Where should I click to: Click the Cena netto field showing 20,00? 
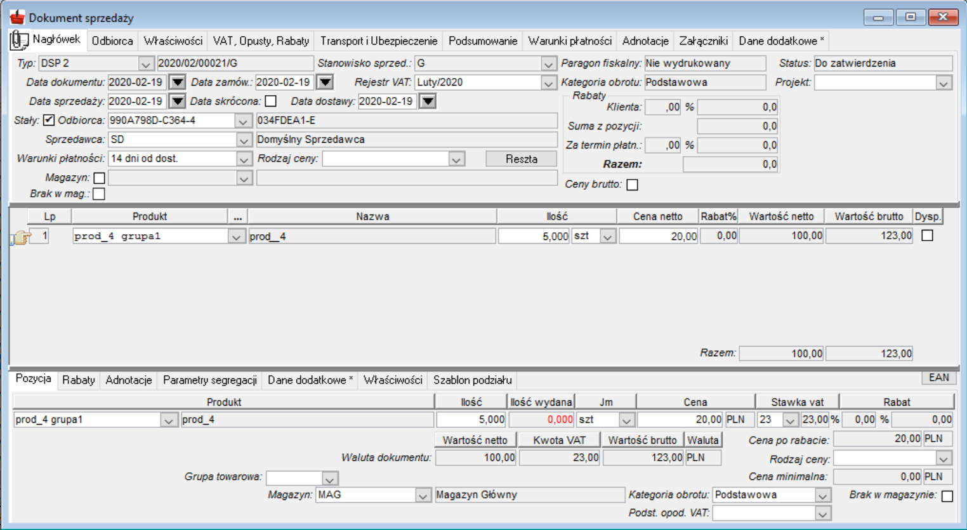[x=659, y=236]
